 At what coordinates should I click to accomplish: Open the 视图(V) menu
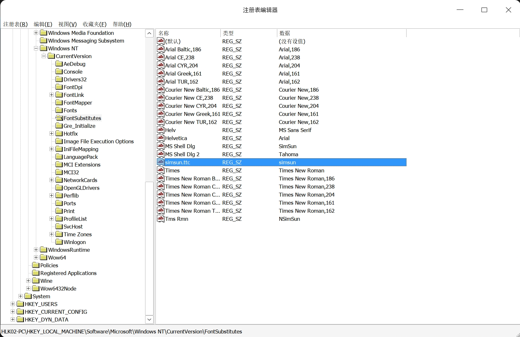pyautogui.click(x=68, y=24)
